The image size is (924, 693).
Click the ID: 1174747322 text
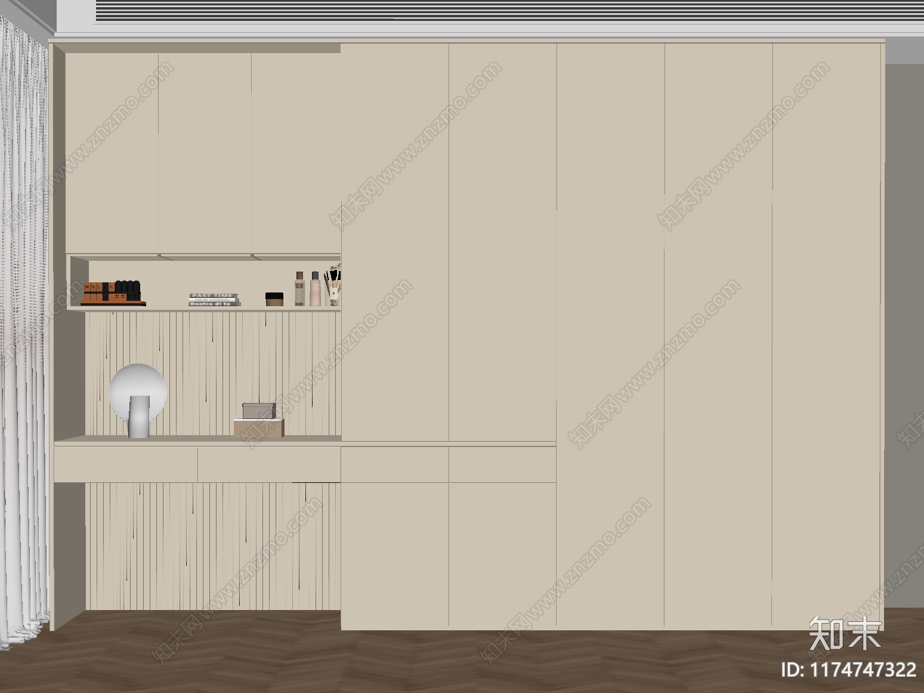click(849, 669)
